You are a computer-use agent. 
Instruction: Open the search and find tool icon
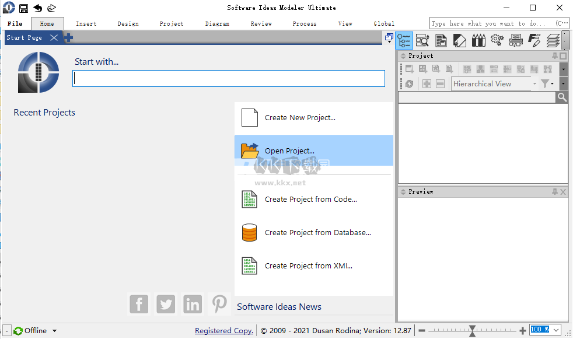point(423,40)
